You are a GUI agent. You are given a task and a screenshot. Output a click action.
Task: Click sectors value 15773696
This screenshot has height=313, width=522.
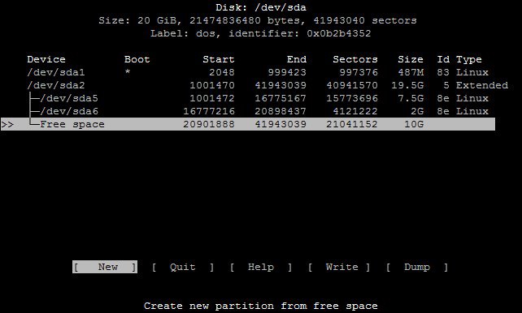tap(352, 98)
